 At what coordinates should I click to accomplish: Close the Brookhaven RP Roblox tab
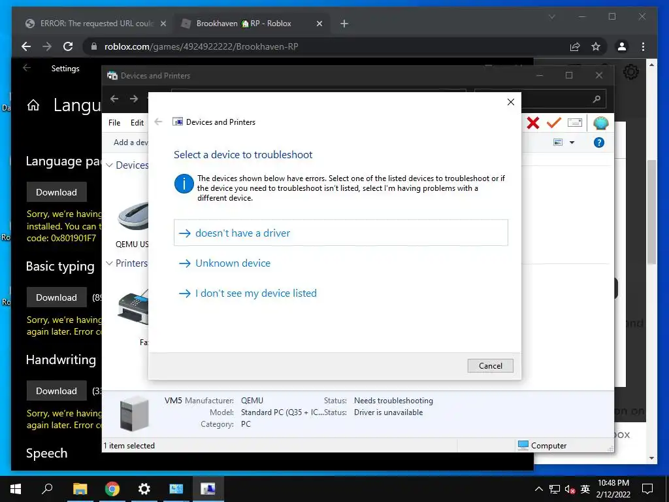(319, 24)
